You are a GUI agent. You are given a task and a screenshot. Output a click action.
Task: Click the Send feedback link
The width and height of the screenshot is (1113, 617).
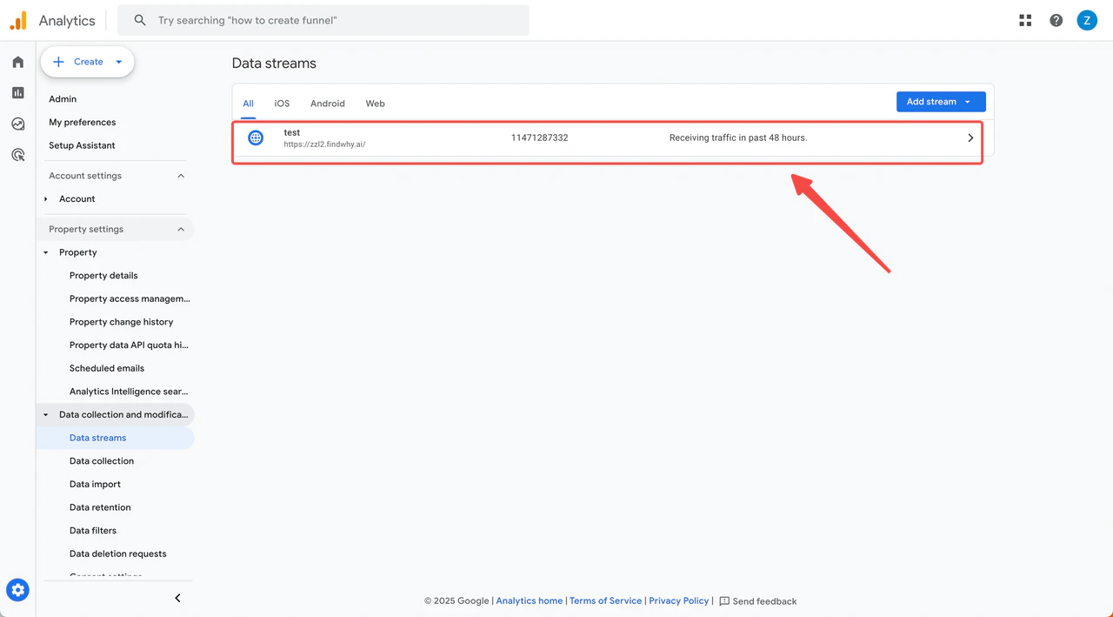pos(764,601)
